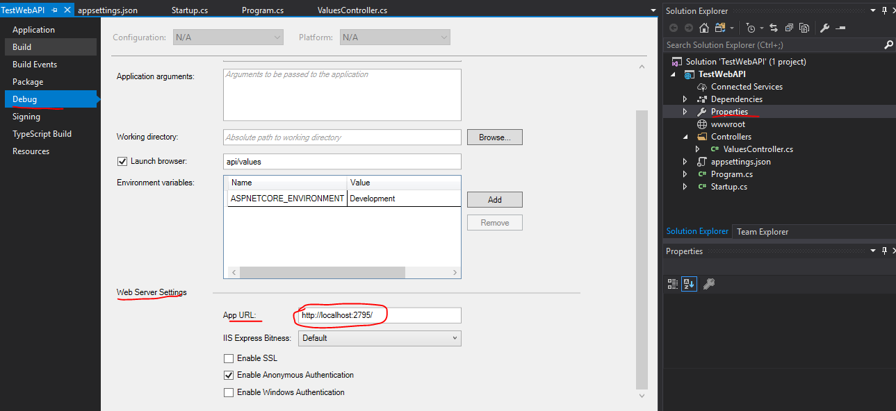Select the Sync with Active Document icon
The width and height of the screenshot is (896, 411).
774,27
